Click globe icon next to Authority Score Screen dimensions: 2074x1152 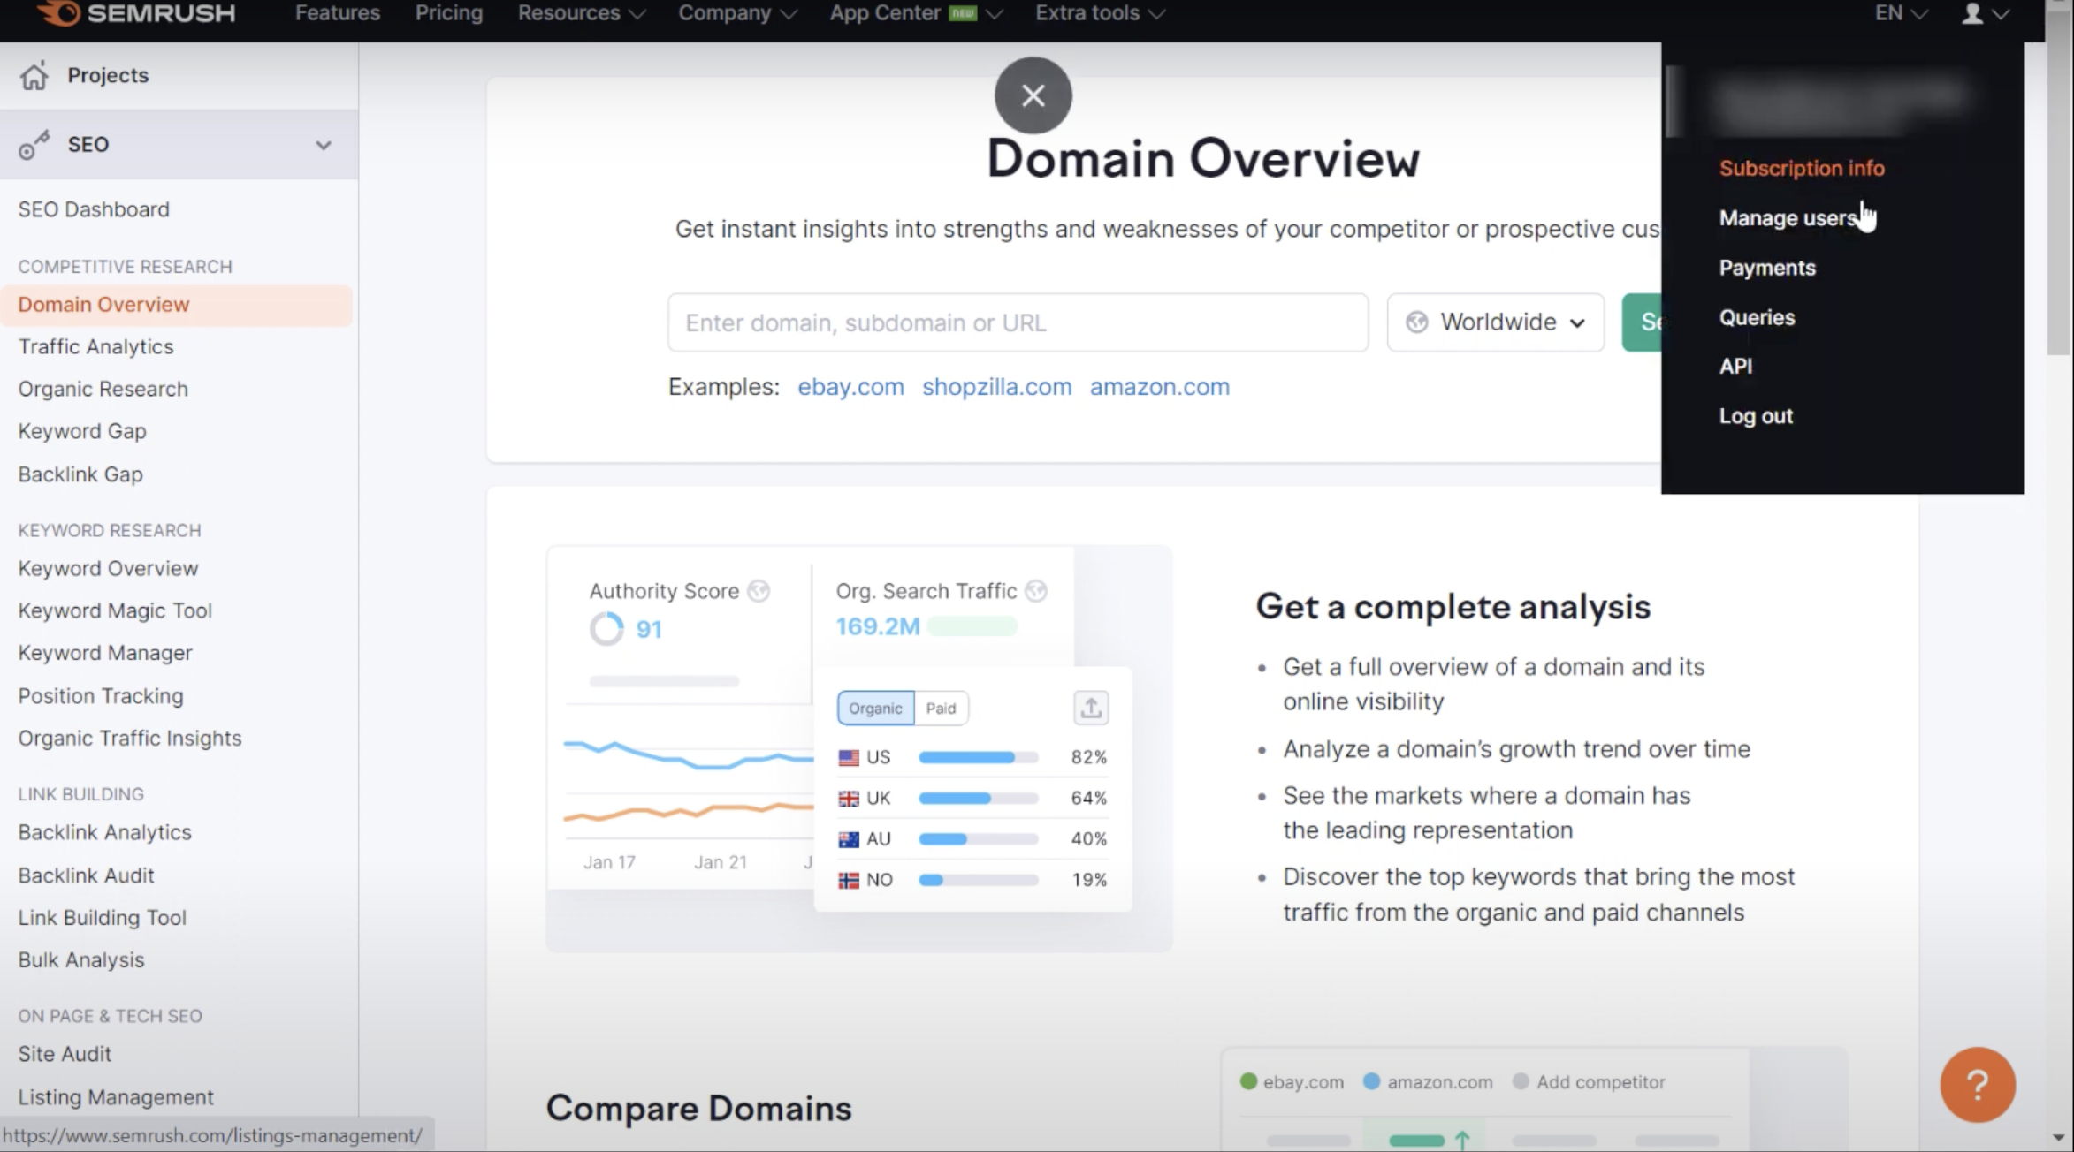coord(759,591)
